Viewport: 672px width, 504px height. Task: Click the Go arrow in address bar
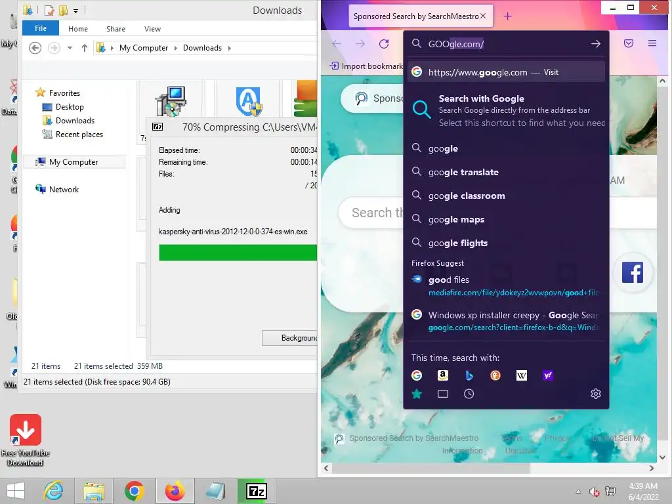[596, 44]
